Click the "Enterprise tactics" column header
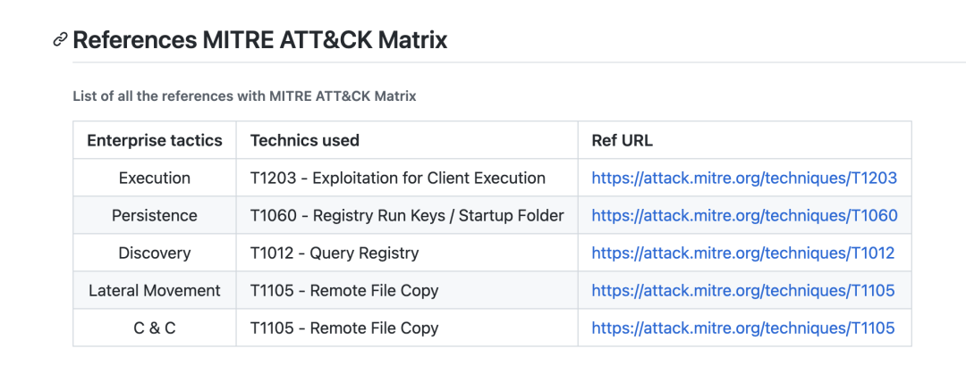This screenshot has height=365, width=966. click(x=155, y=140)
